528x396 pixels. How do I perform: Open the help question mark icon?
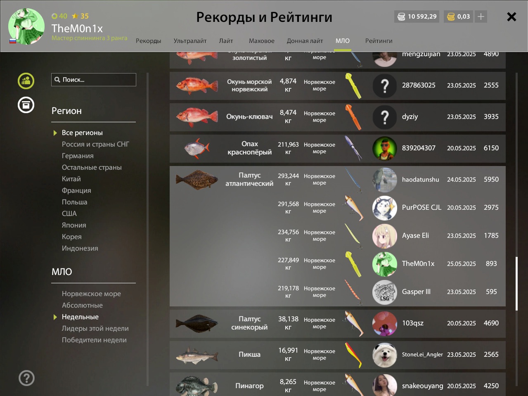(x=26, y=378)
